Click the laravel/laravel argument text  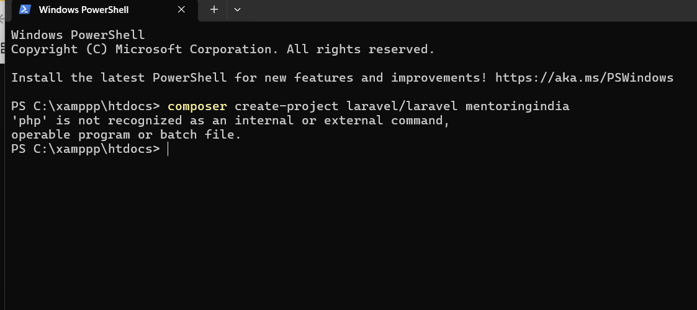point(402,106)
